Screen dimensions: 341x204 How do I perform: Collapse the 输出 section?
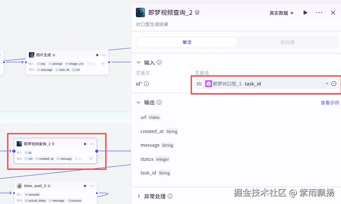[x=138, y=102]
